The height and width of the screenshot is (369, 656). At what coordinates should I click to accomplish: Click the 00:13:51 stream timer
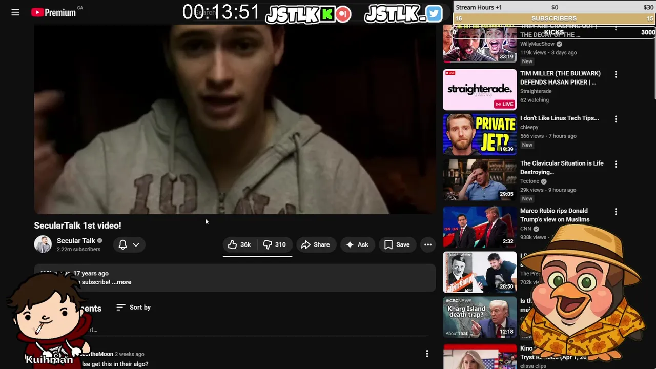pos(221,12)
